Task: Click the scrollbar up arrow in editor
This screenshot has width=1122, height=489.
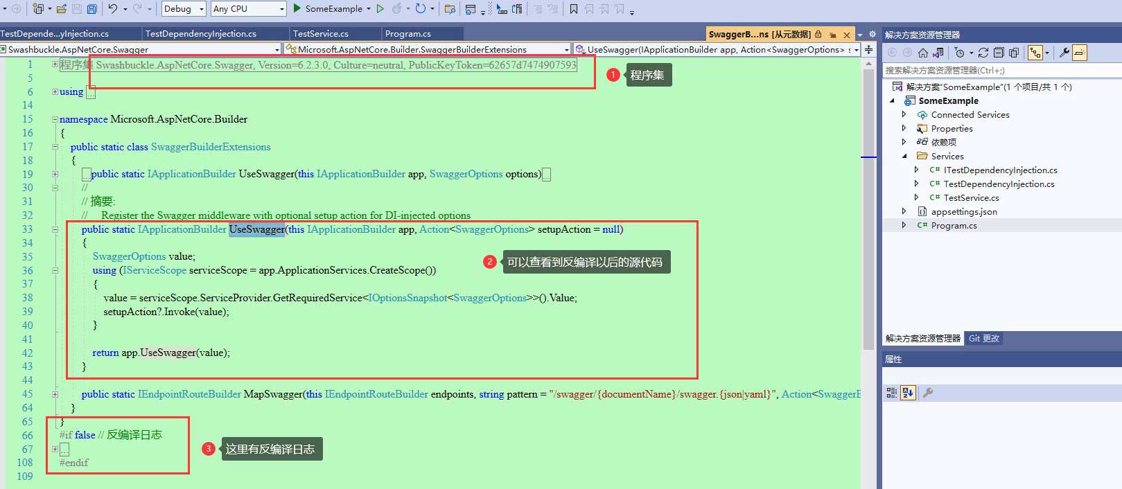Action: (x=868, y=63)
